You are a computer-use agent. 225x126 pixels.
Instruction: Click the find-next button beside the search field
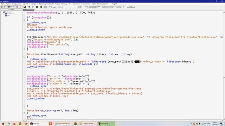[81, 7]
